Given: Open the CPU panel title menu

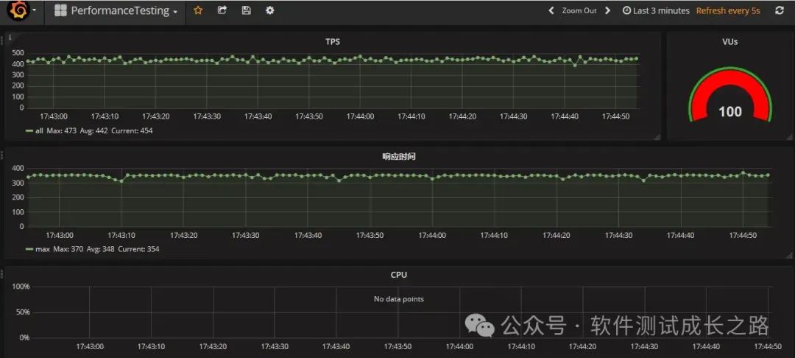Looking at the screenshot, I should [398, 275].
